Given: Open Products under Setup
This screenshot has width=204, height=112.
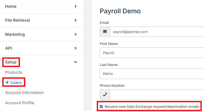Looking at the screenshot, I should tap(14, 72).
